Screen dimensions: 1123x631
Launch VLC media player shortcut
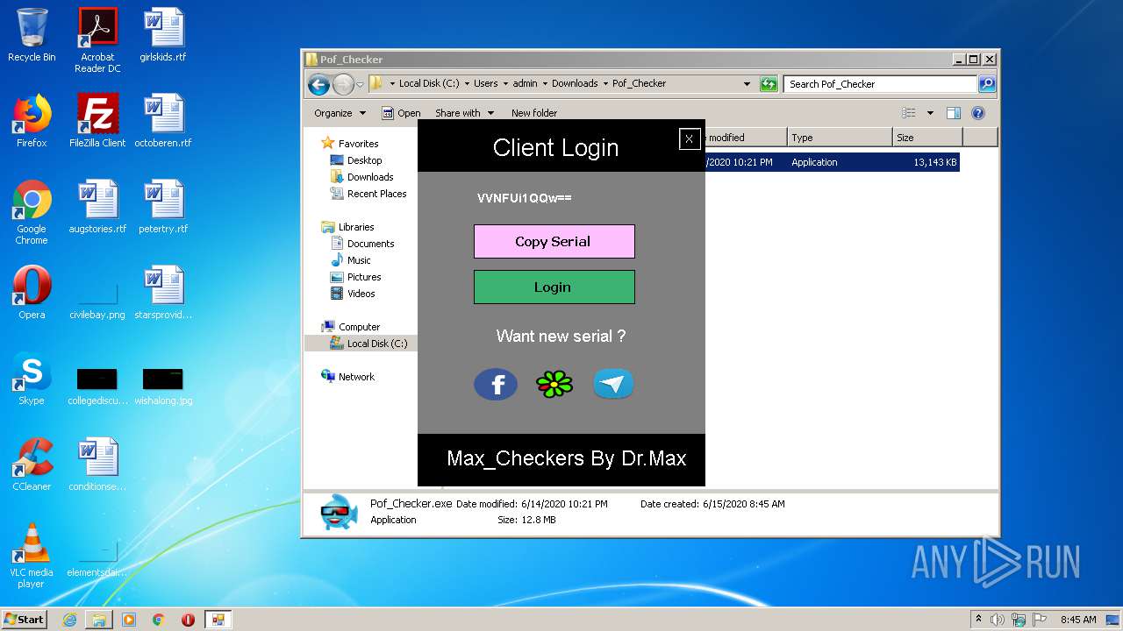click(x=32, y=556)
